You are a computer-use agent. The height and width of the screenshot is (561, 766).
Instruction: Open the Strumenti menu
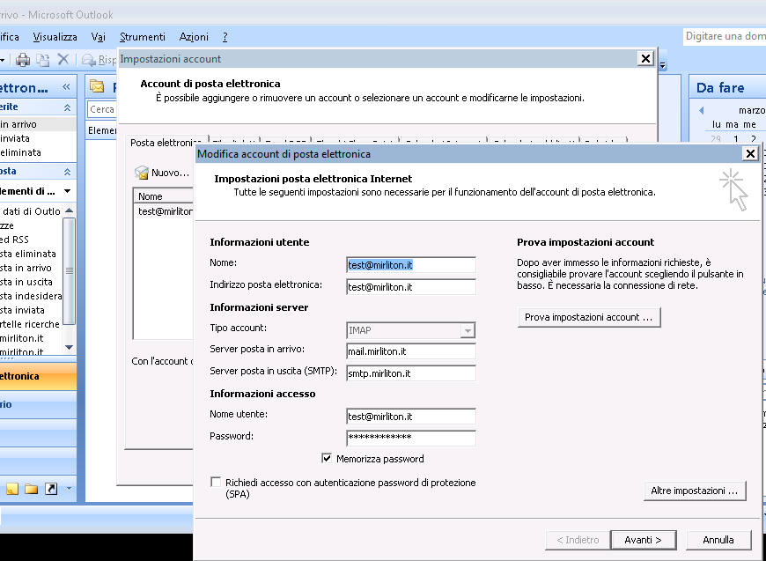click(142, 37)
